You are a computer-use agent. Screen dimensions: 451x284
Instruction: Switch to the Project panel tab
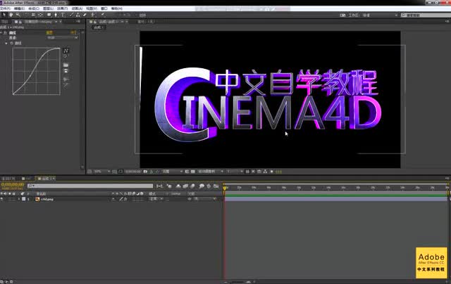click(5, 22)
